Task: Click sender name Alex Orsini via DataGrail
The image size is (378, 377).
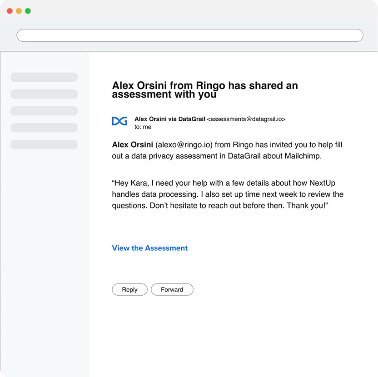Action: point(170,119)
